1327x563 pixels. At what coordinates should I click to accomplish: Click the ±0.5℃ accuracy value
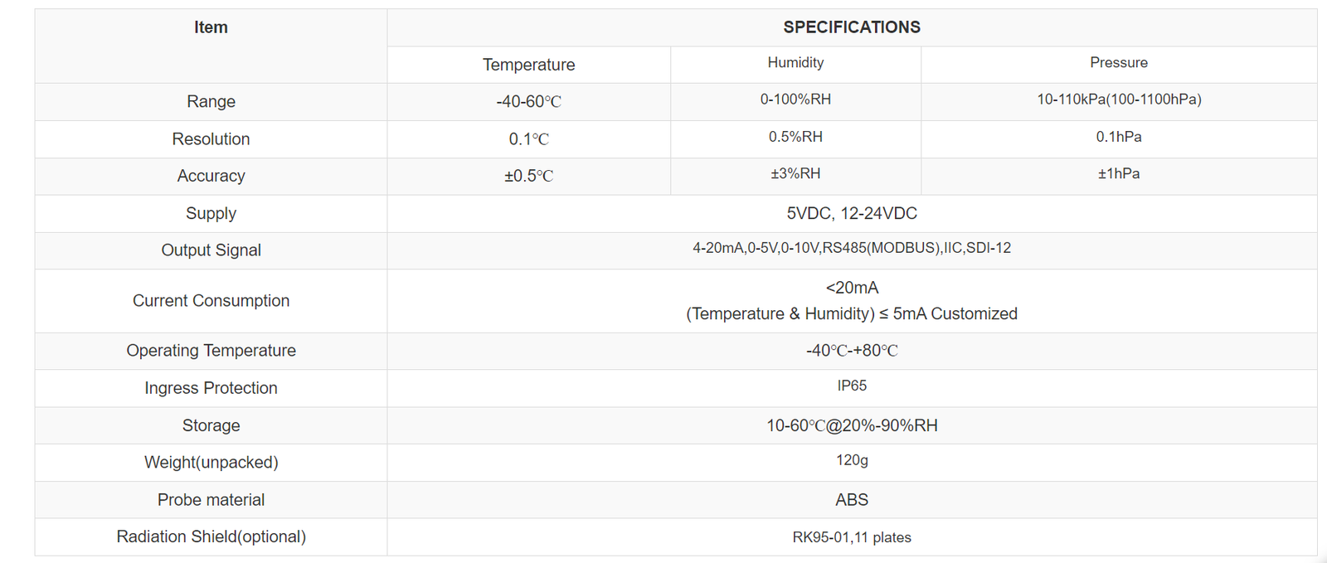pyautogui.click(x=528, y=176)
